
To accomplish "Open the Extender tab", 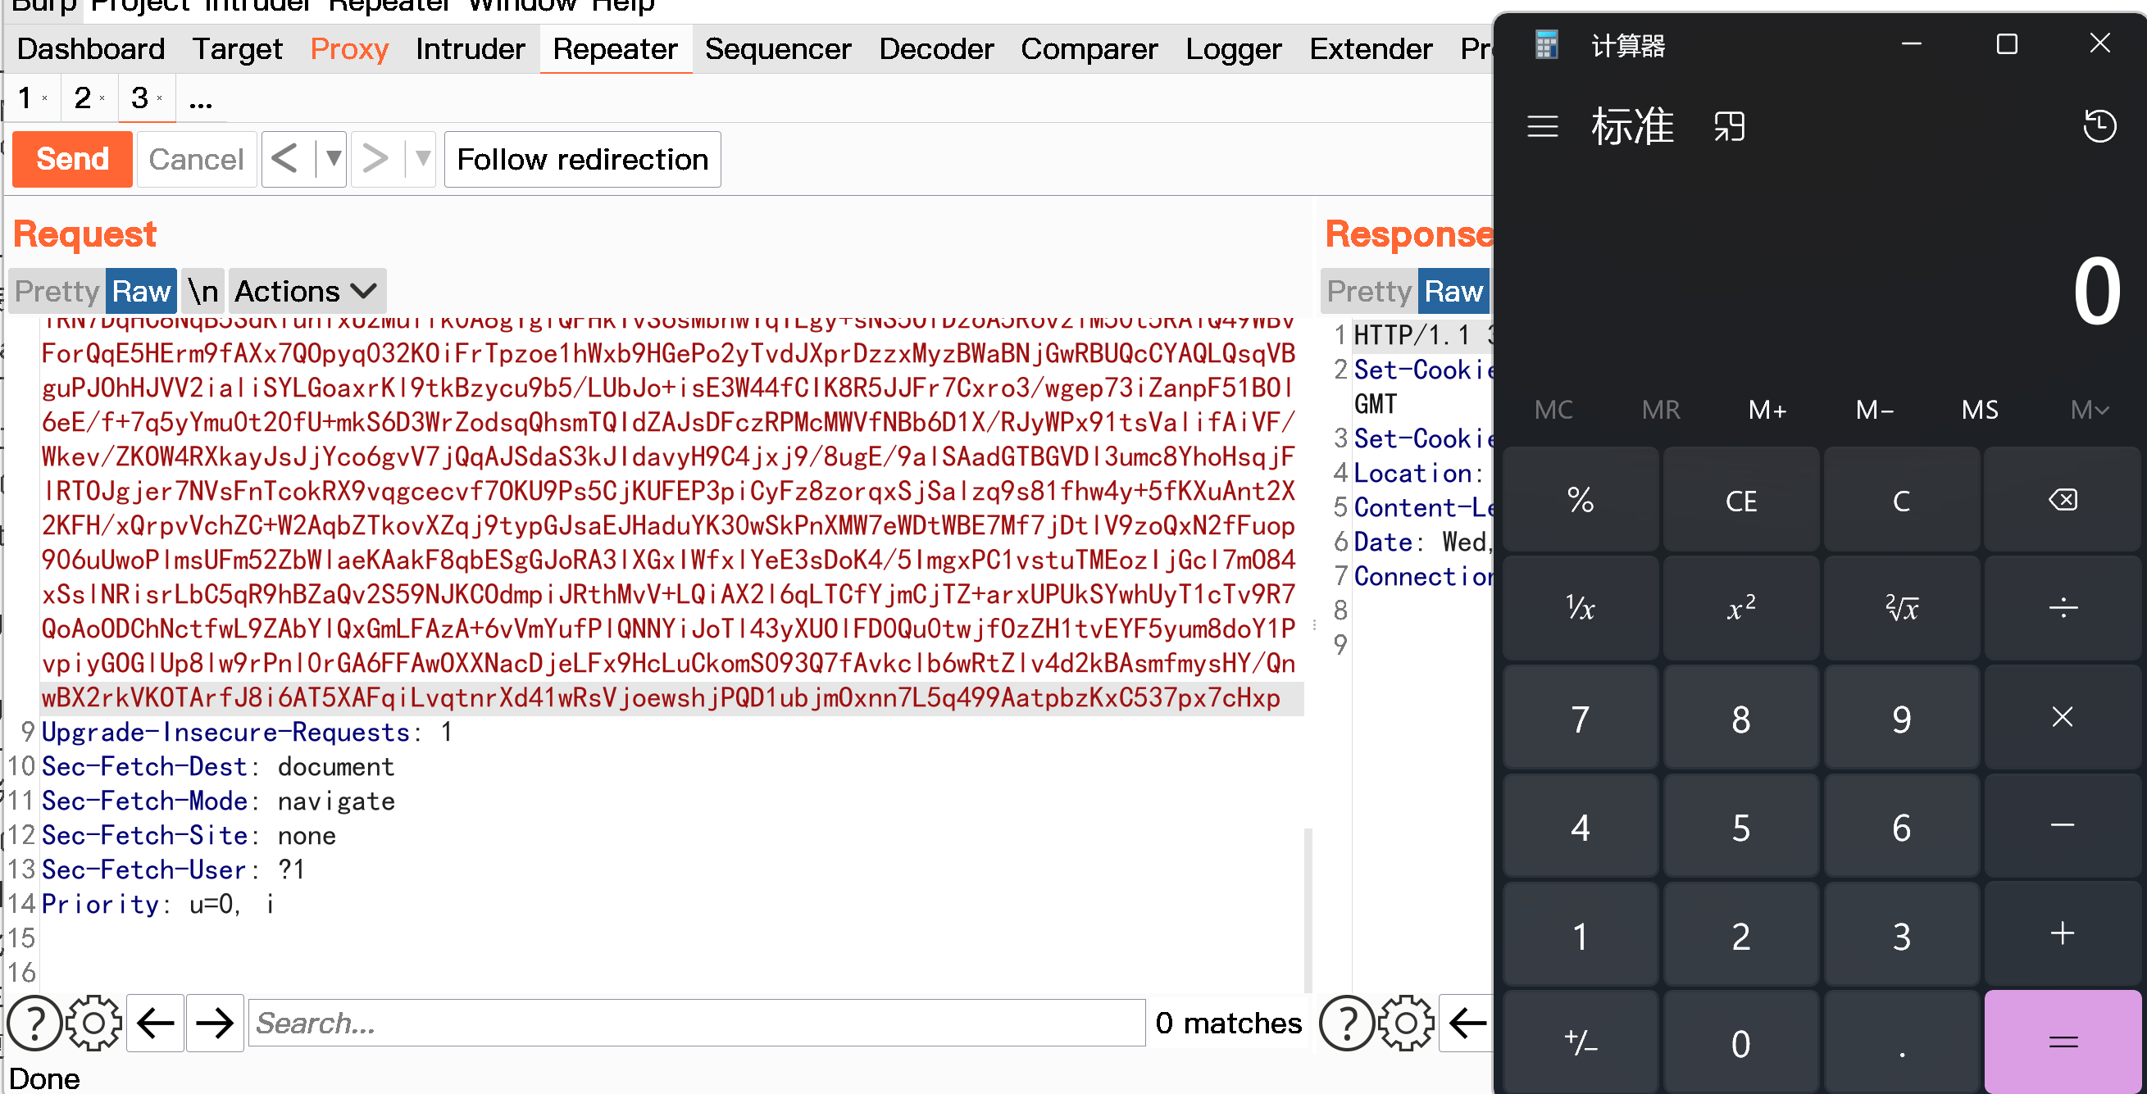I will point(1370,49).
